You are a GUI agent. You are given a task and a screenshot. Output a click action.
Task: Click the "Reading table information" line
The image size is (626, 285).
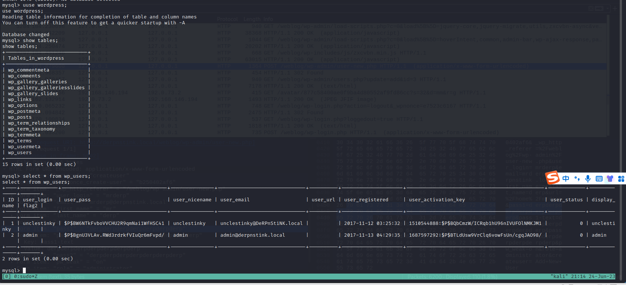[x=99, y=17]
